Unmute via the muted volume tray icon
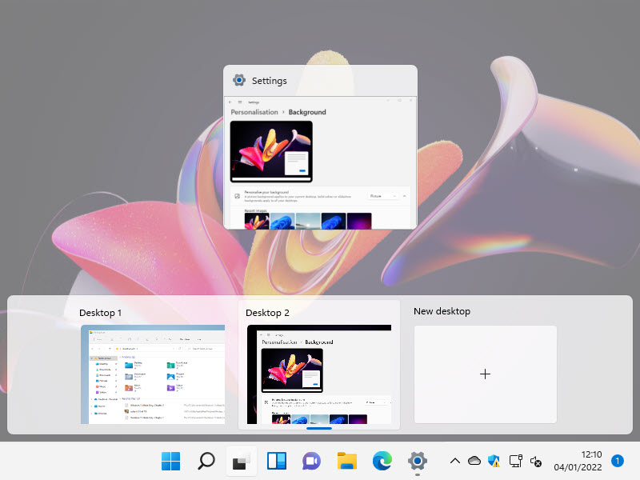The width and height of the screenshot is (640, 480). (537, 462)
